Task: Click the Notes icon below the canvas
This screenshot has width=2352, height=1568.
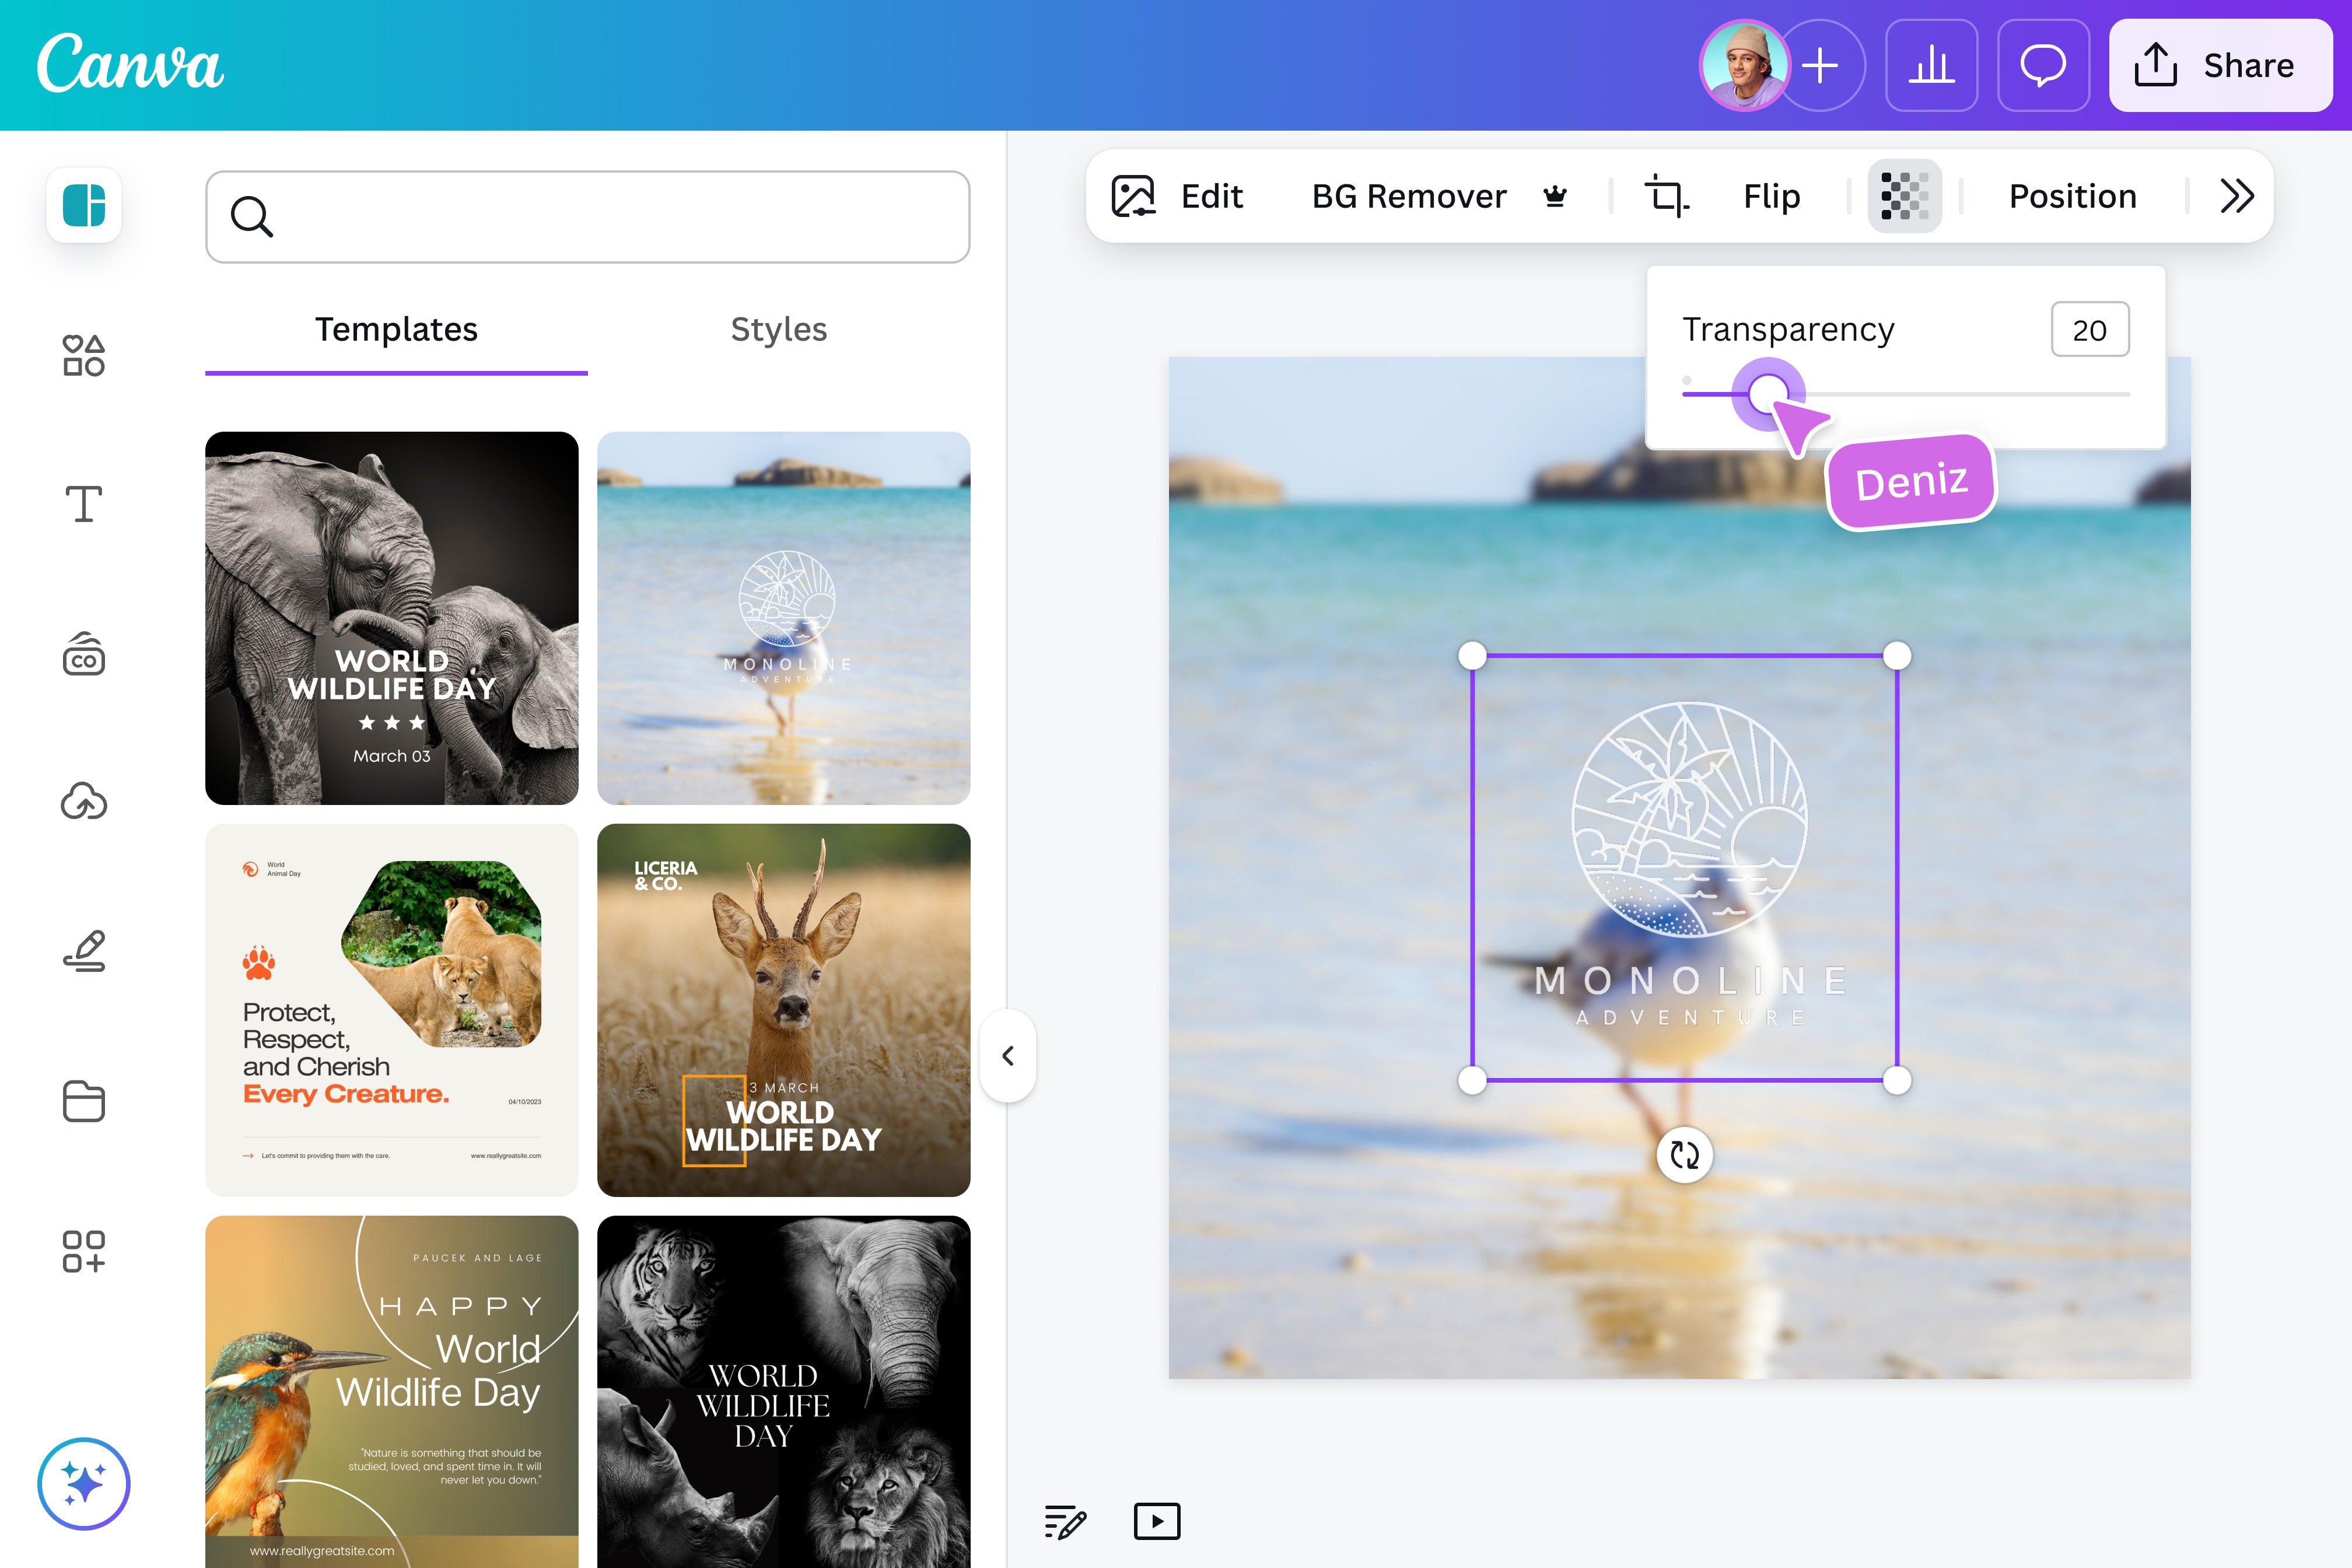Action: pyautogui.click(x=1064, y=1521)
